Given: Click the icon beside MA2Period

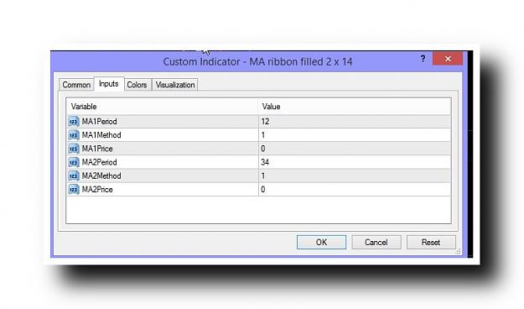Looking at the screenshot, I should point(74,162).
